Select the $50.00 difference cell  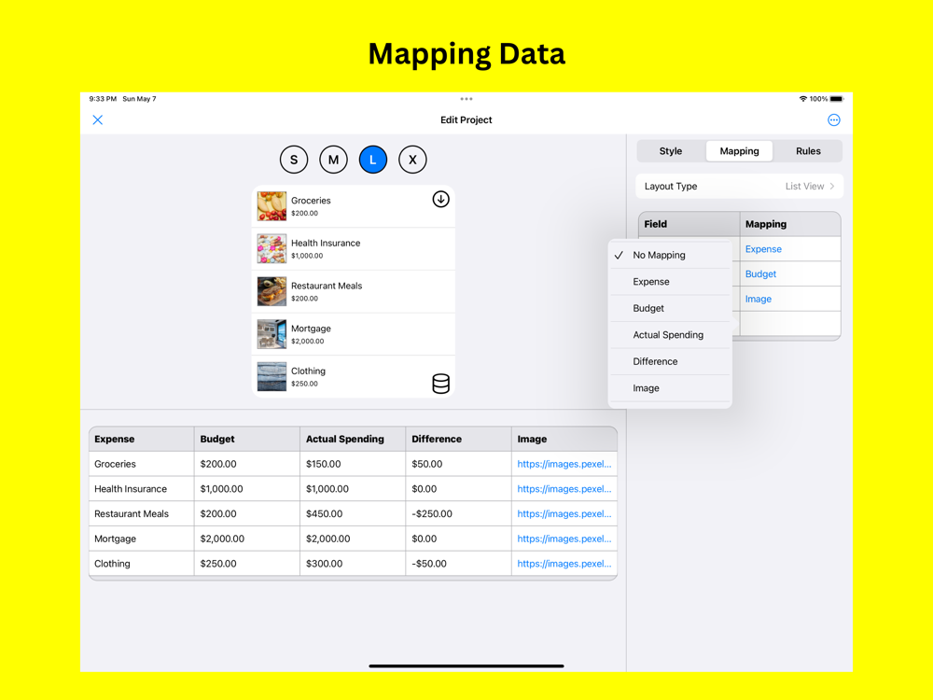[x=459, y=464]
